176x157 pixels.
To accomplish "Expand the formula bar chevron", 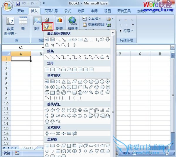I will [x=172, y=47].
